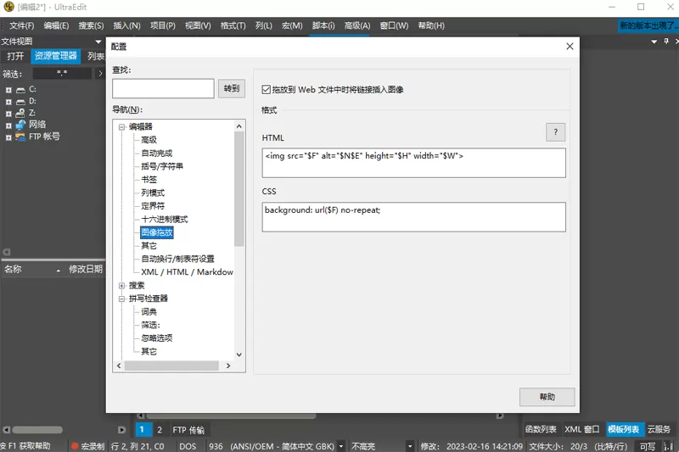Switch to the XML 窗口 tab

click(582, 429)
